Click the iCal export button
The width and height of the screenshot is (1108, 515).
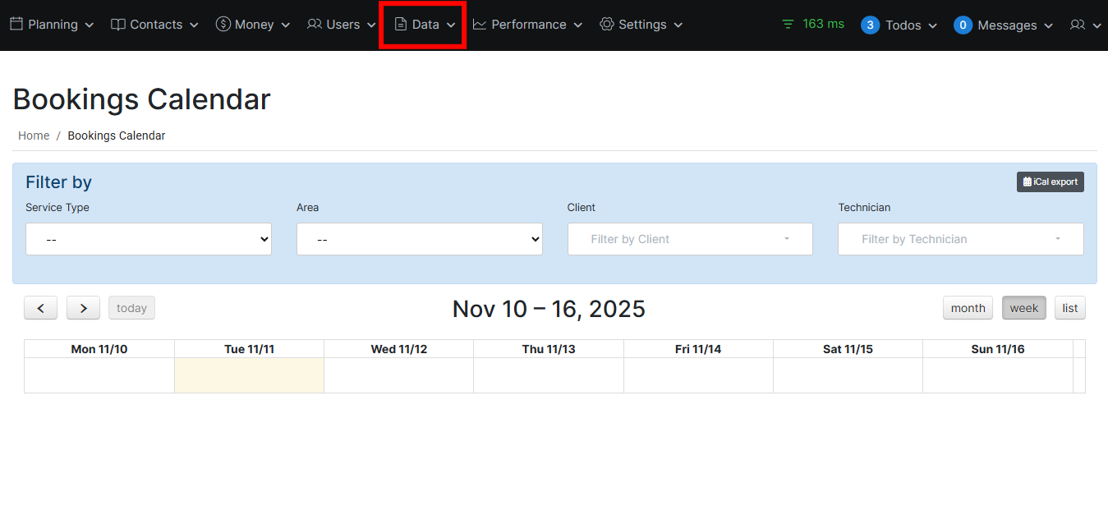tap(1050, 182)
